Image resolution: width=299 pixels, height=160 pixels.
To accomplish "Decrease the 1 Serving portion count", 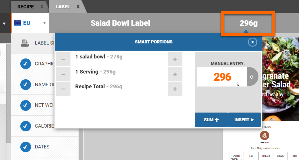I will click(x=63, y=74).
